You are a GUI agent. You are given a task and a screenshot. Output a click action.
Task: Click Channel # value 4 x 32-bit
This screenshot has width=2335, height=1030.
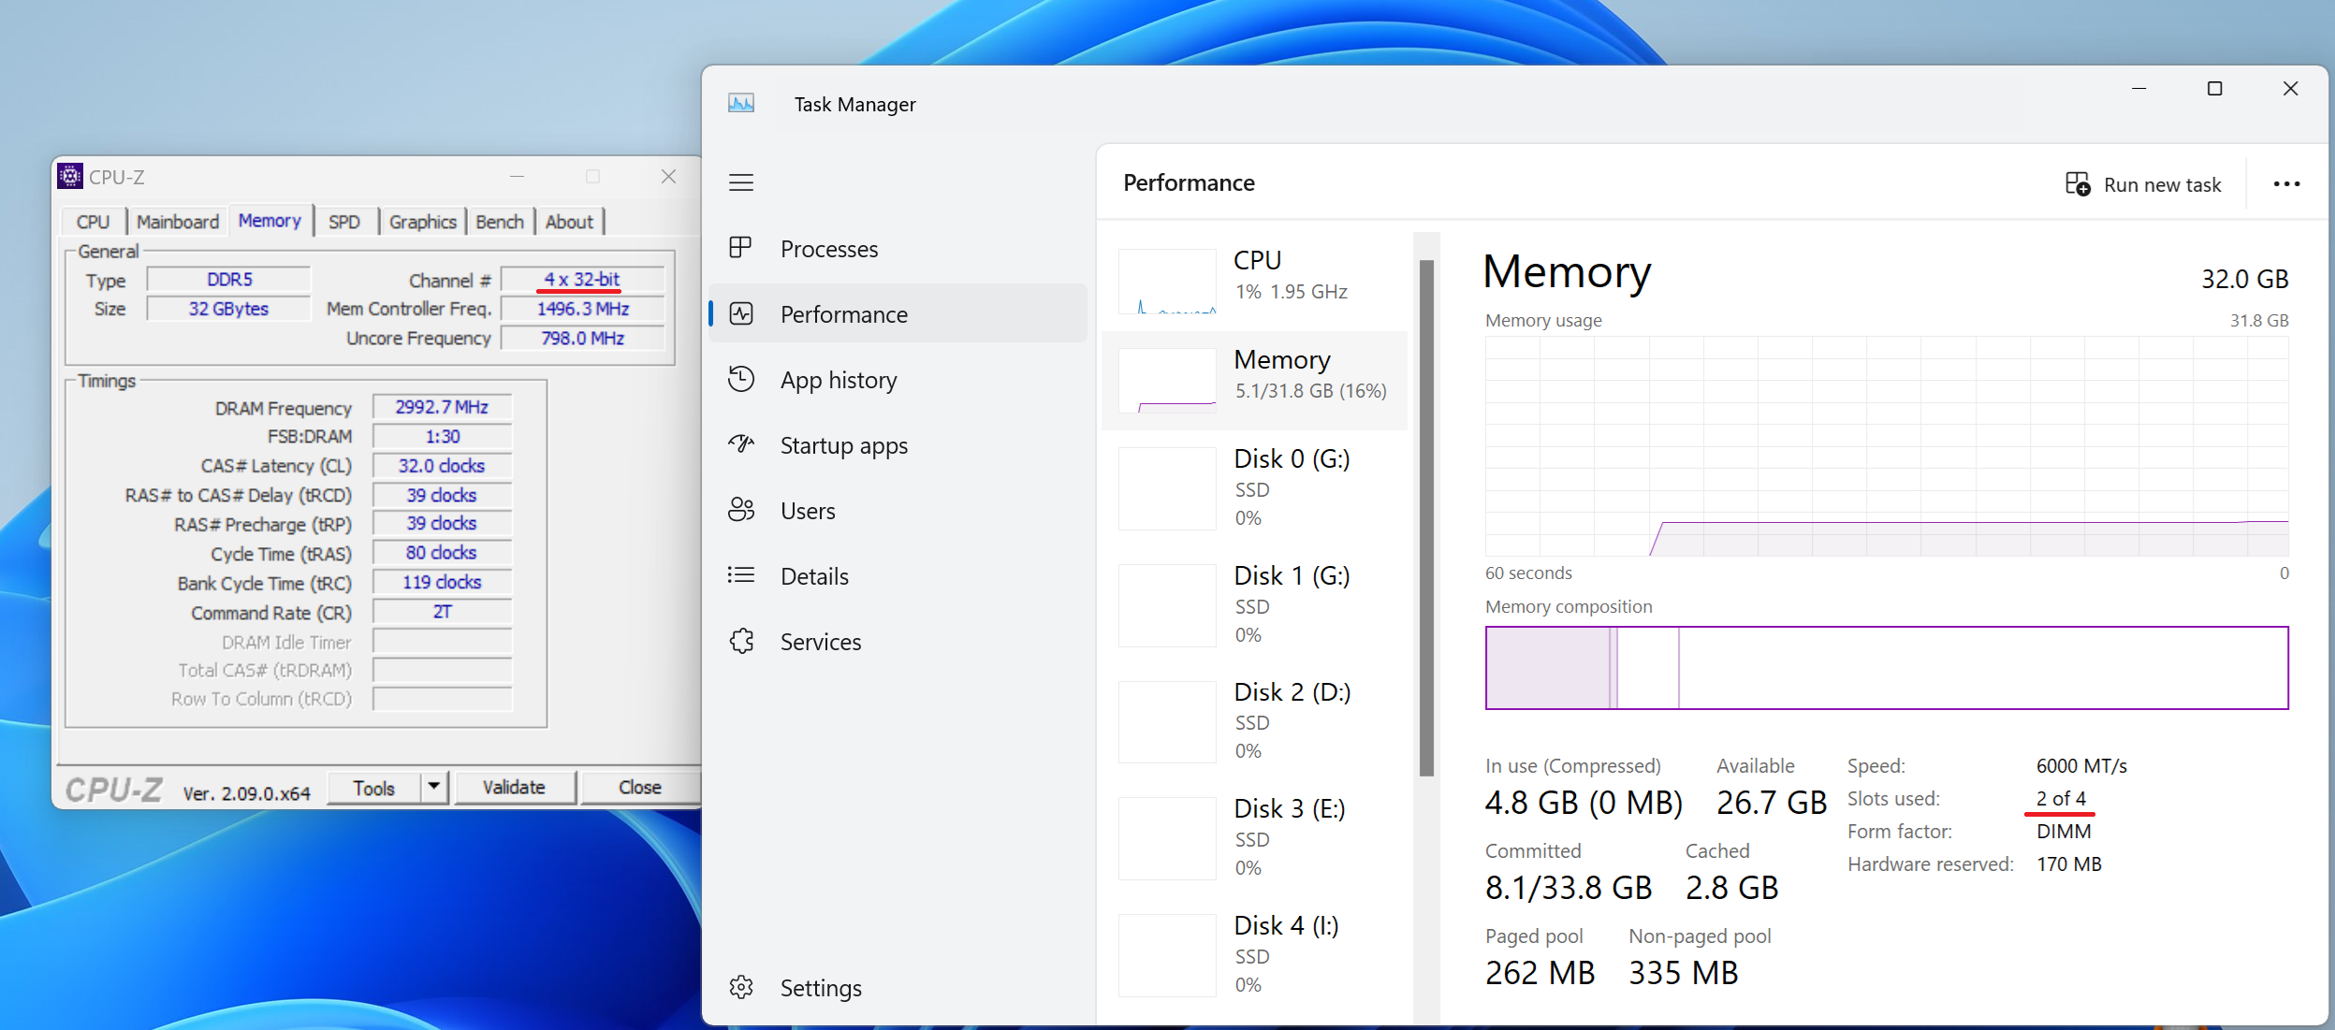click(582, 279)
